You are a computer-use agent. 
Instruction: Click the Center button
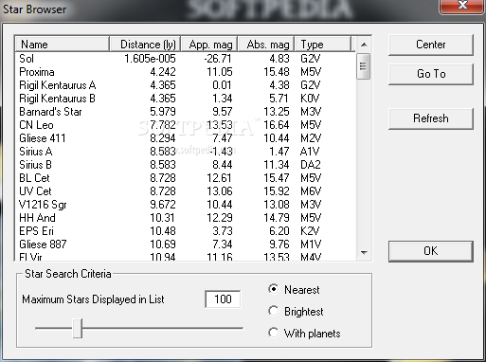point(431,45)
